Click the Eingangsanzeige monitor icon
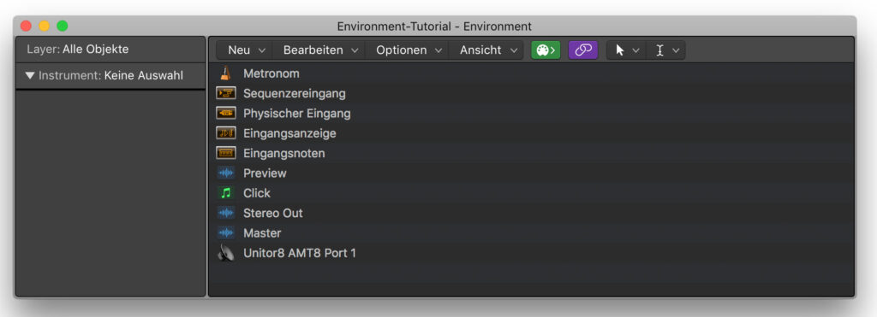Viewport: 877px width, 317px height. pos(226,133)
